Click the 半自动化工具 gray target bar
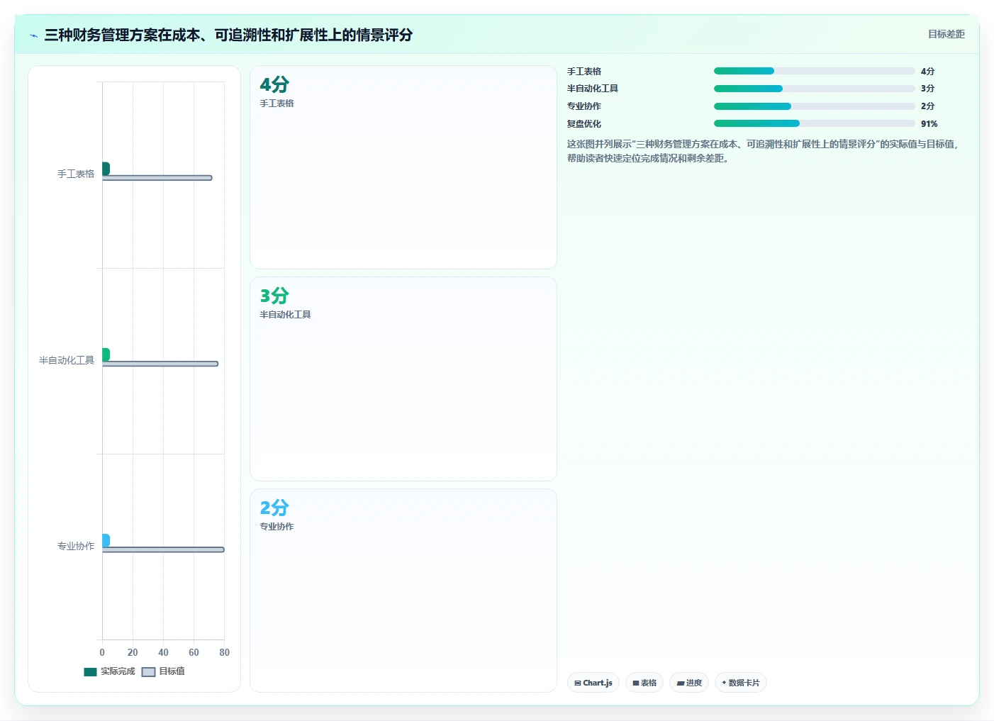This screenshot has width=994, height=721. click(160, 364)
